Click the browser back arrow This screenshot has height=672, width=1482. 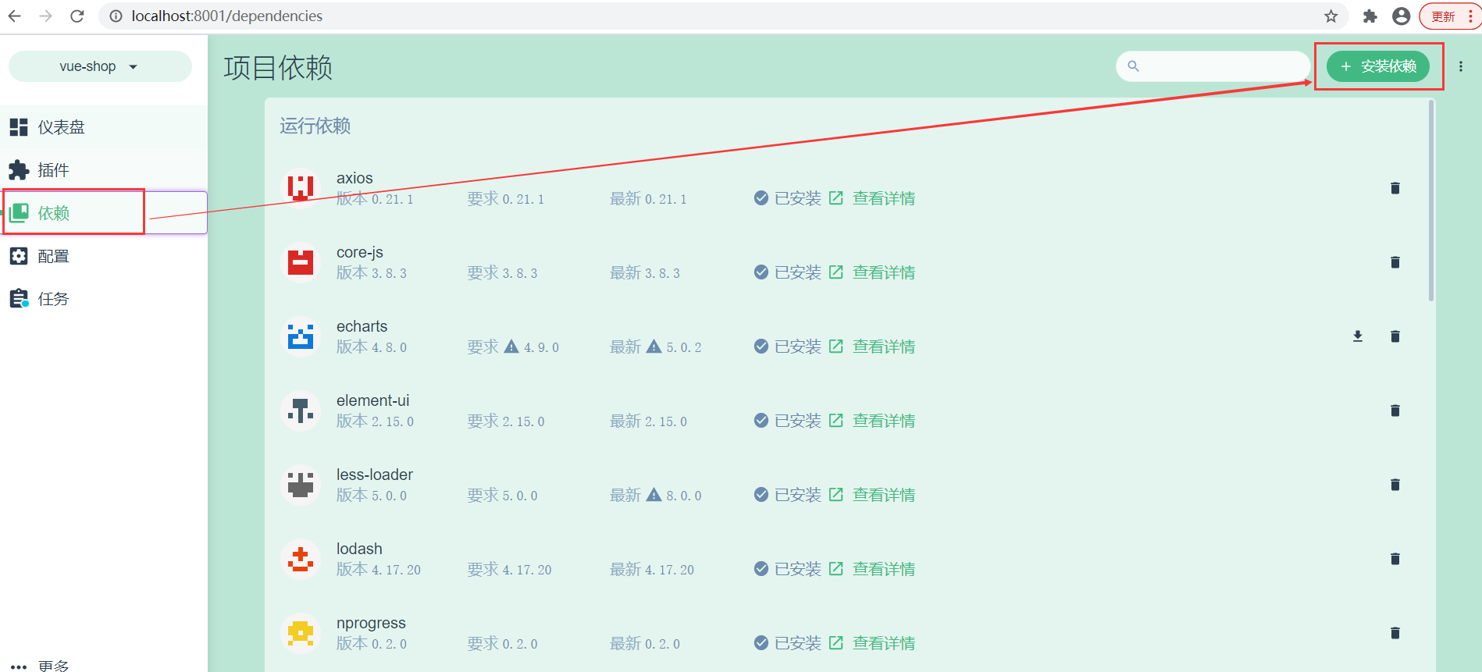[15, 16]
